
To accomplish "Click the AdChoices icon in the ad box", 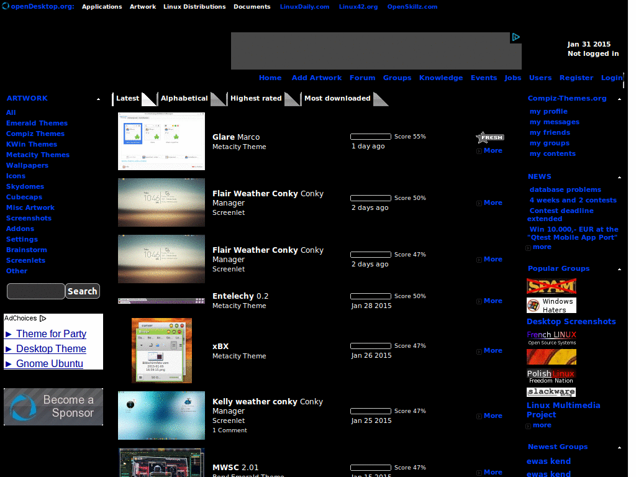I will 42,318.
